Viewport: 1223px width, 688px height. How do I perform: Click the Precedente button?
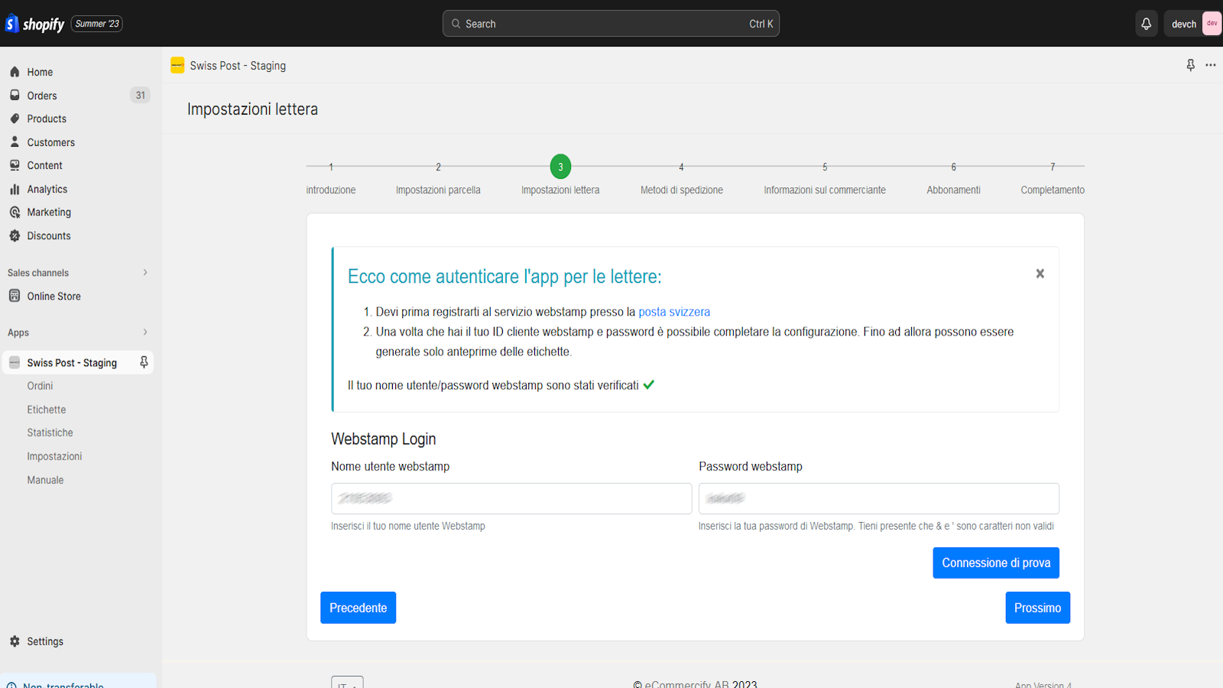click(x=358, y=608)
